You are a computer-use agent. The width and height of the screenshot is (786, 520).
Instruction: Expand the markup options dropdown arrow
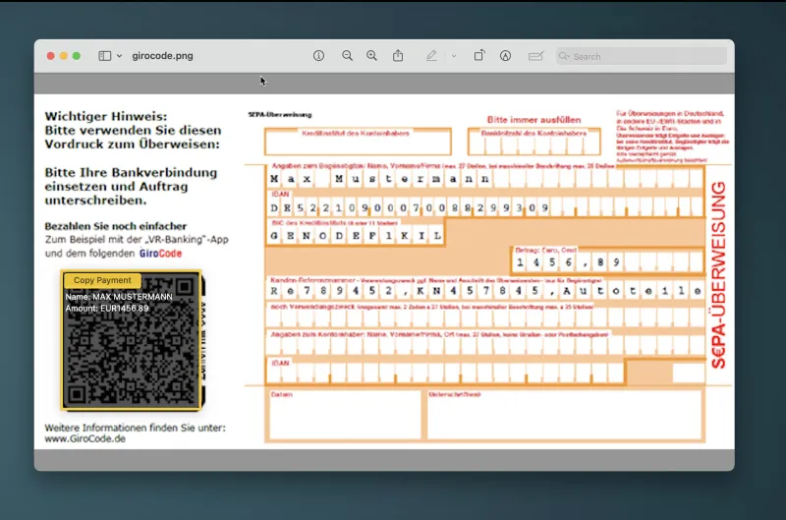pos(454,56)
